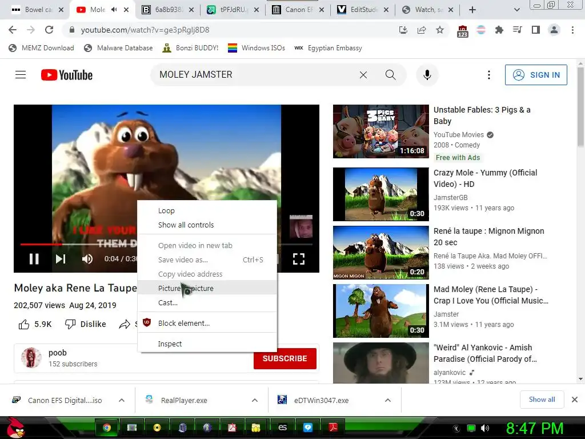Open media control queue icon
The height and width of the screenshot is (439, 585).
(517, 30)
